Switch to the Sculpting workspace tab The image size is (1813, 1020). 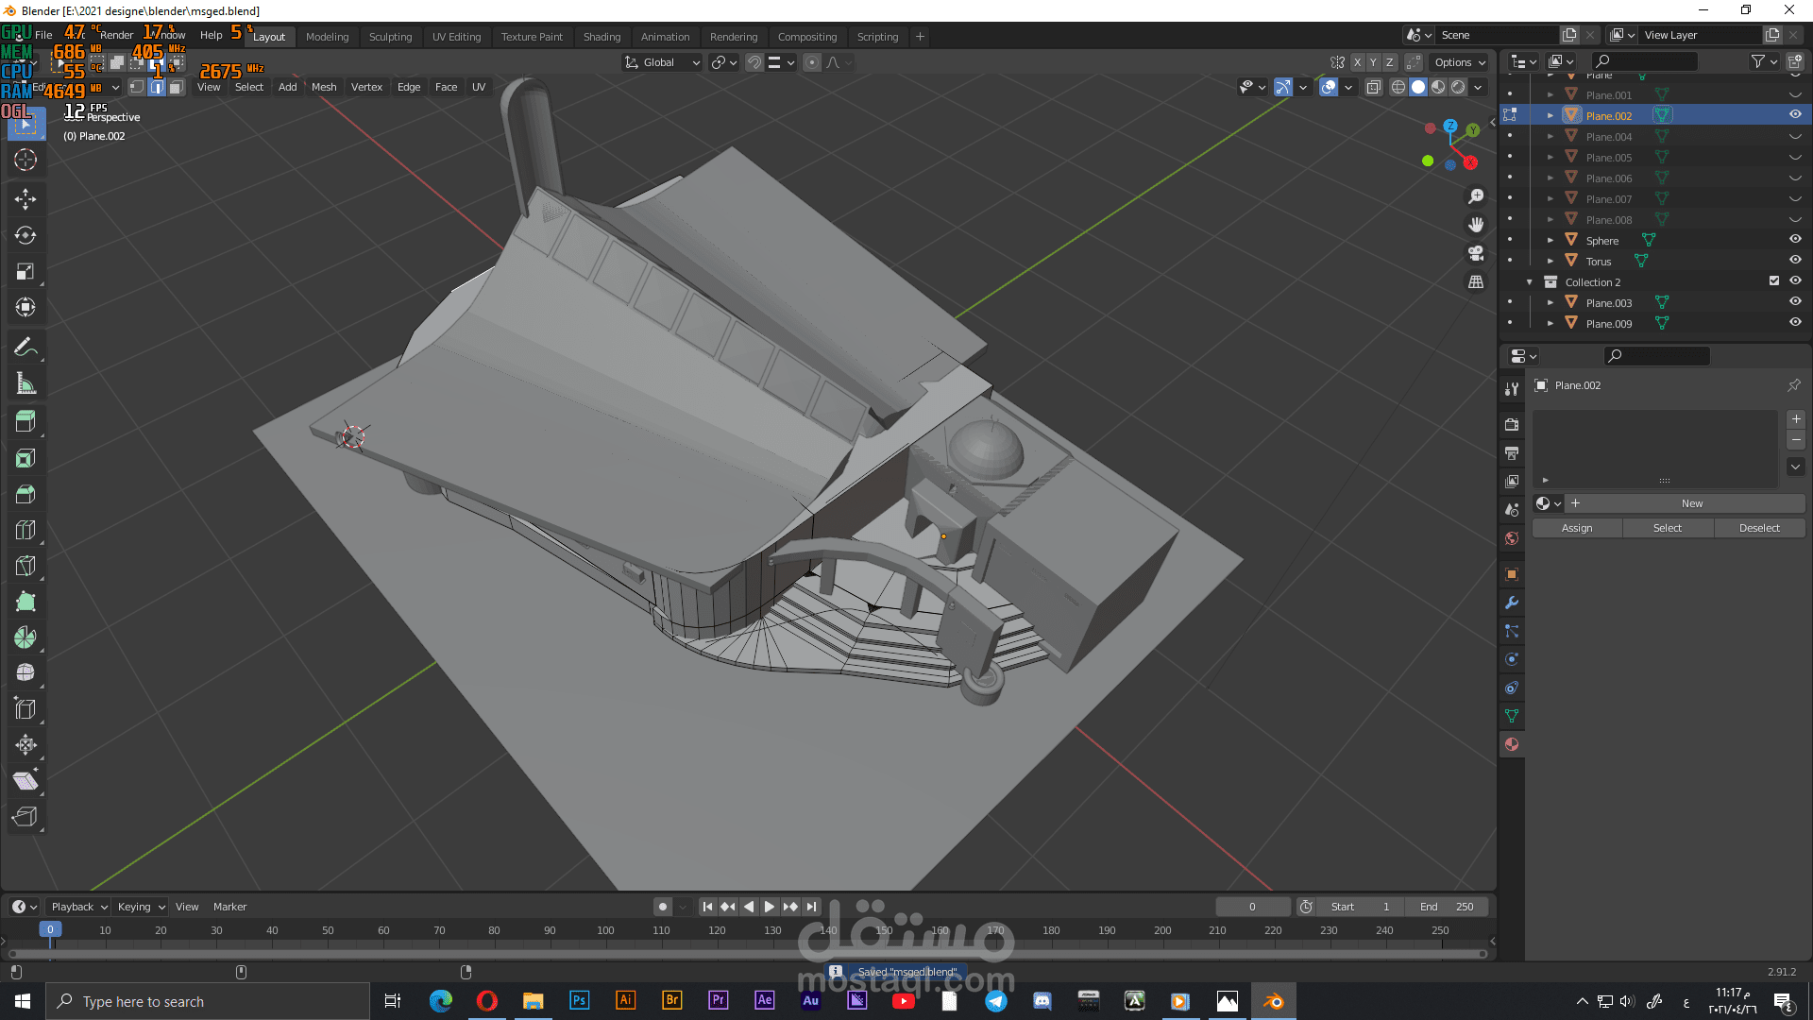[x=390, y=37]
